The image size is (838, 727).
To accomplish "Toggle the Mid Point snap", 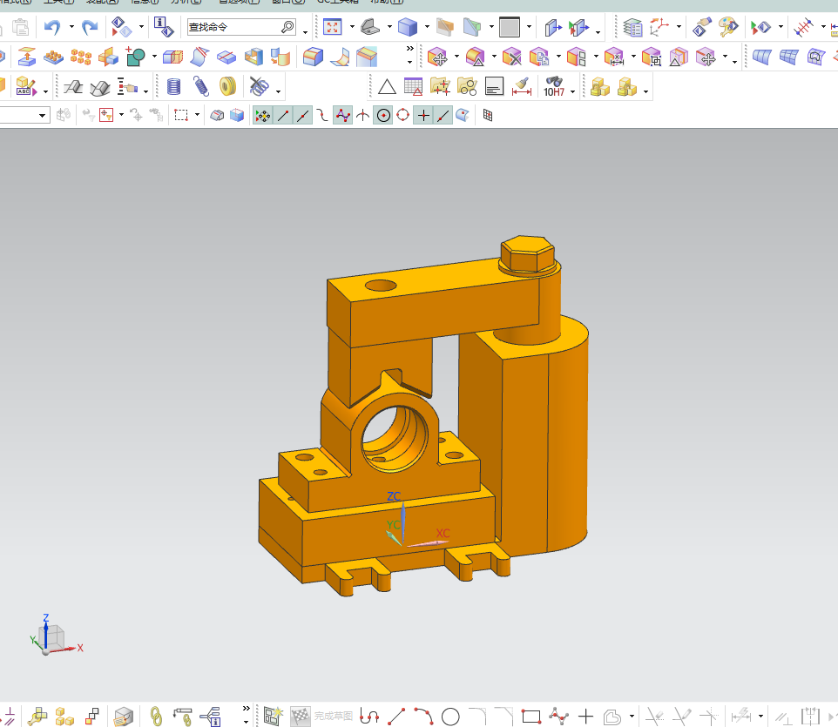I will (303, 116).
